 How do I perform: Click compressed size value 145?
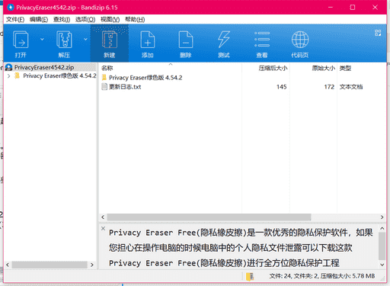point(282,87)
